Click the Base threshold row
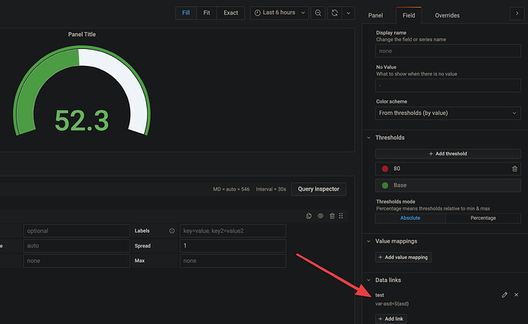528x324 pixels. point(448,185)
